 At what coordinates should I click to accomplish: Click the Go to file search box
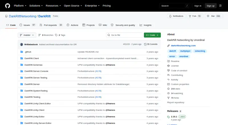(x=125, y=35)
